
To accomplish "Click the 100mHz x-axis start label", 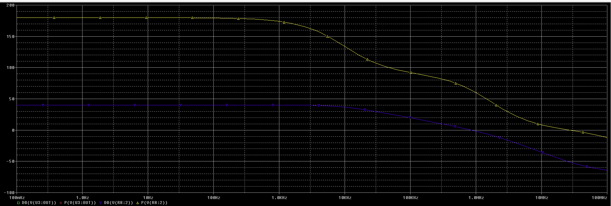I will tap(17, 198).
